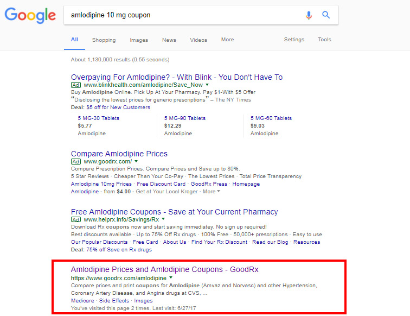Open Amlodipine 10mg Prices sitelink
Image resolution: width=410 pixels, height=316 pixels.
click(101, 184)
